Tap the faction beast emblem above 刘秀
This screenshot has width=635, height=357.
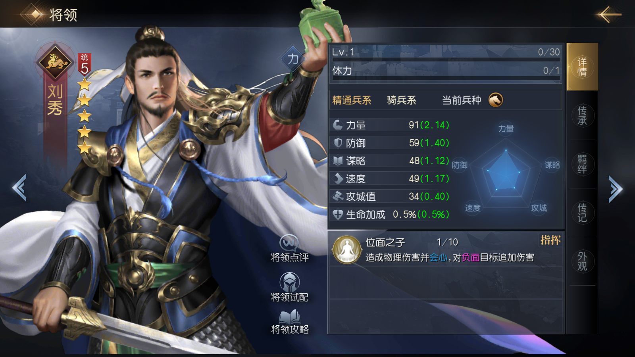coord(55,62)
